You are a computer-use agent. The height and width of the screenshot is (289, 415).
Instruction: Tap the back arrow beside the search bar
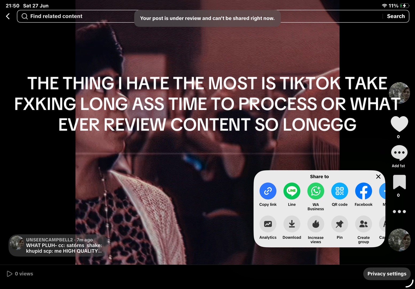(8, 16)
